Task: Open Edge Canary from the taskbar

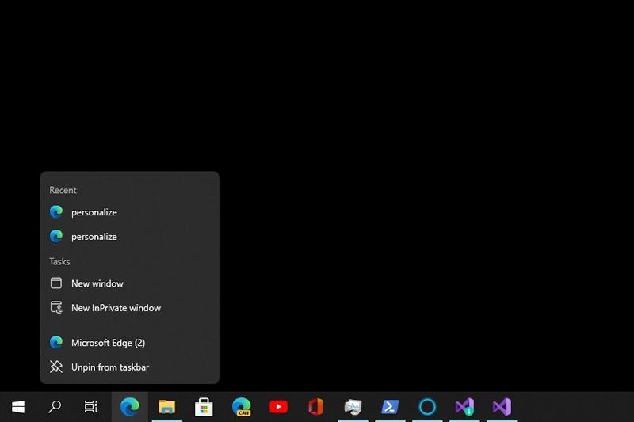Action: [242, 407]
